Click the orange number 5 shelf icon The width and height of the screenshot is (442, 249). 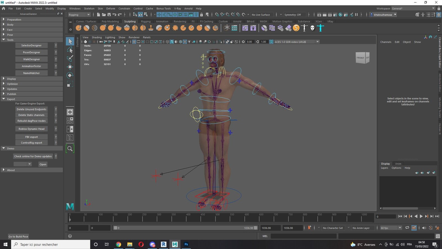pos(296,28)
